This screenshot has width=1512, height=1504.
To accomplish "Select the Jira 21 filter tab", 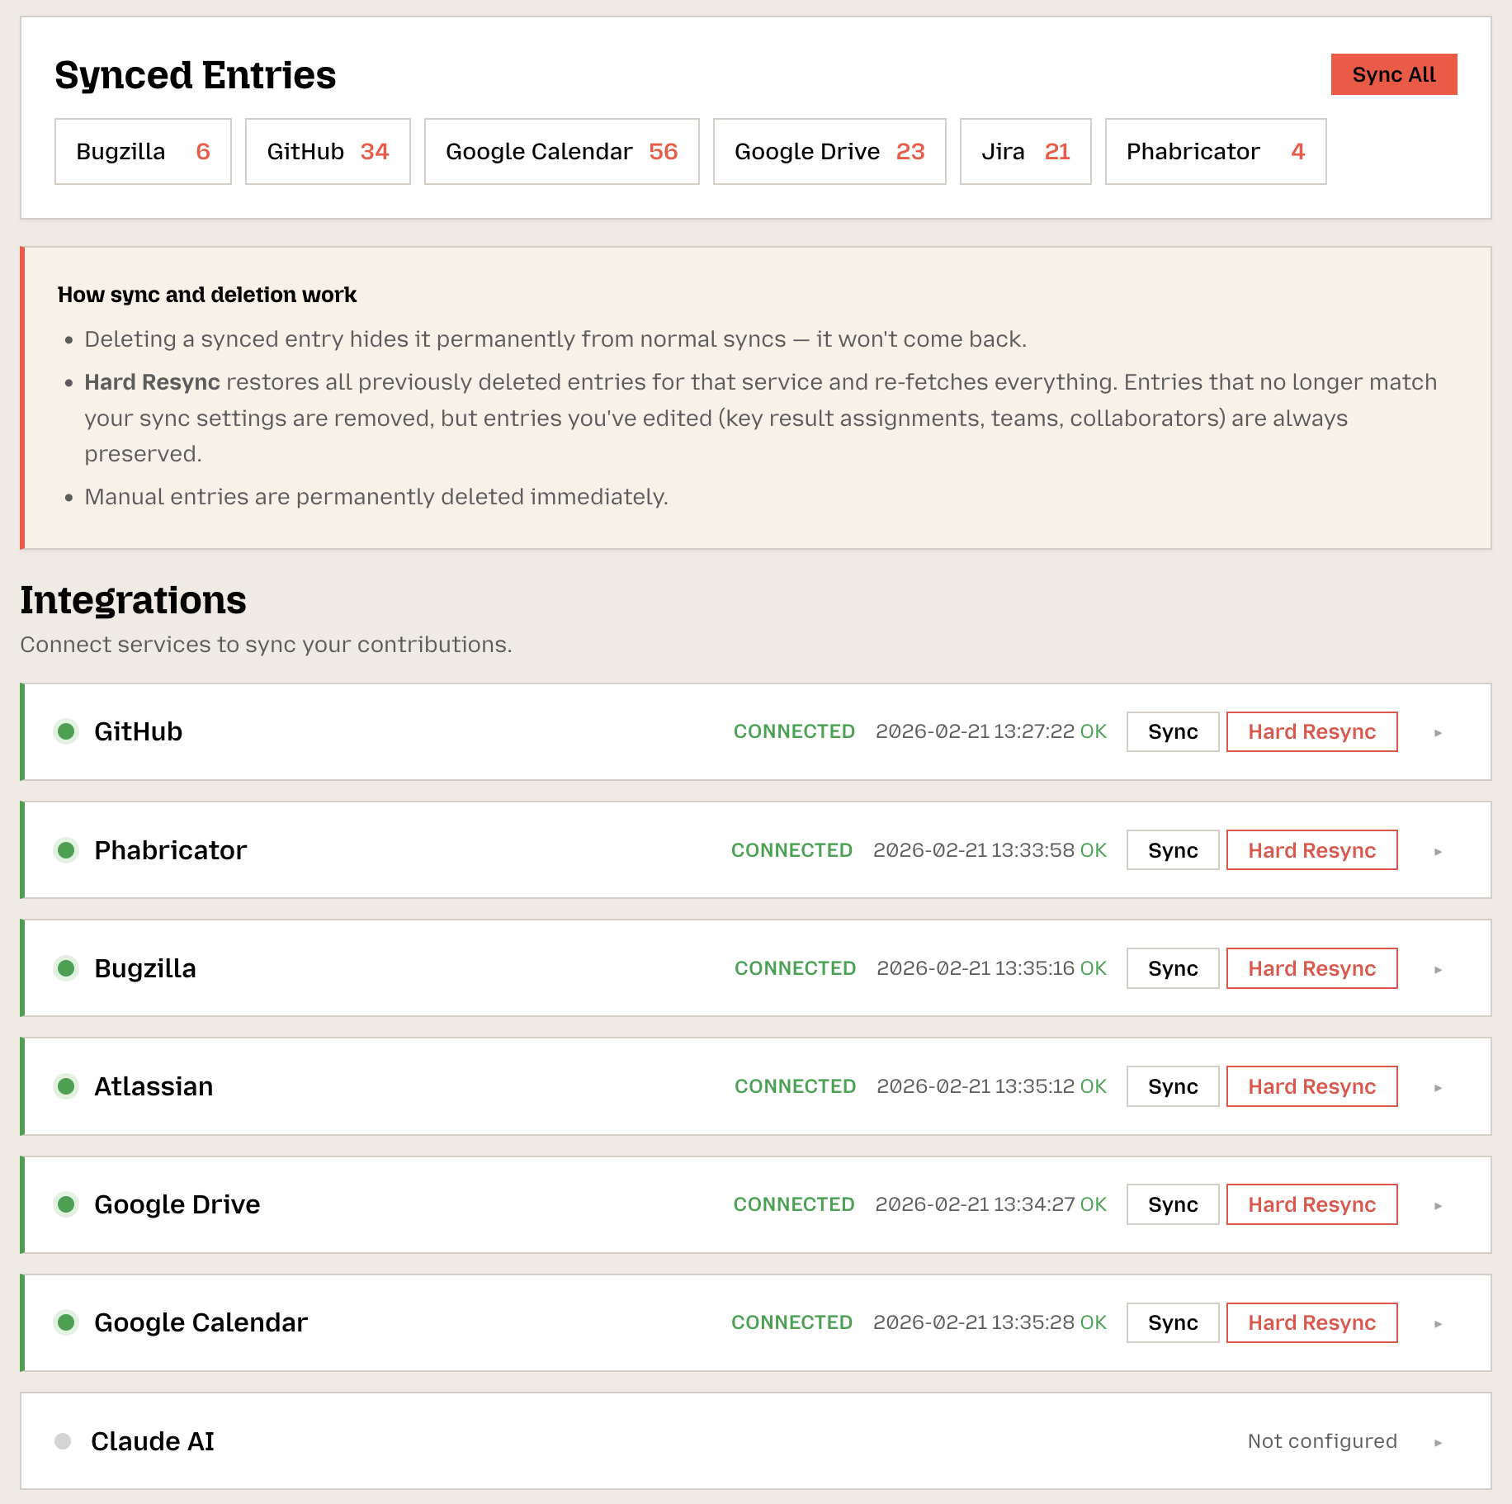I will click(x=1025, y=151).
